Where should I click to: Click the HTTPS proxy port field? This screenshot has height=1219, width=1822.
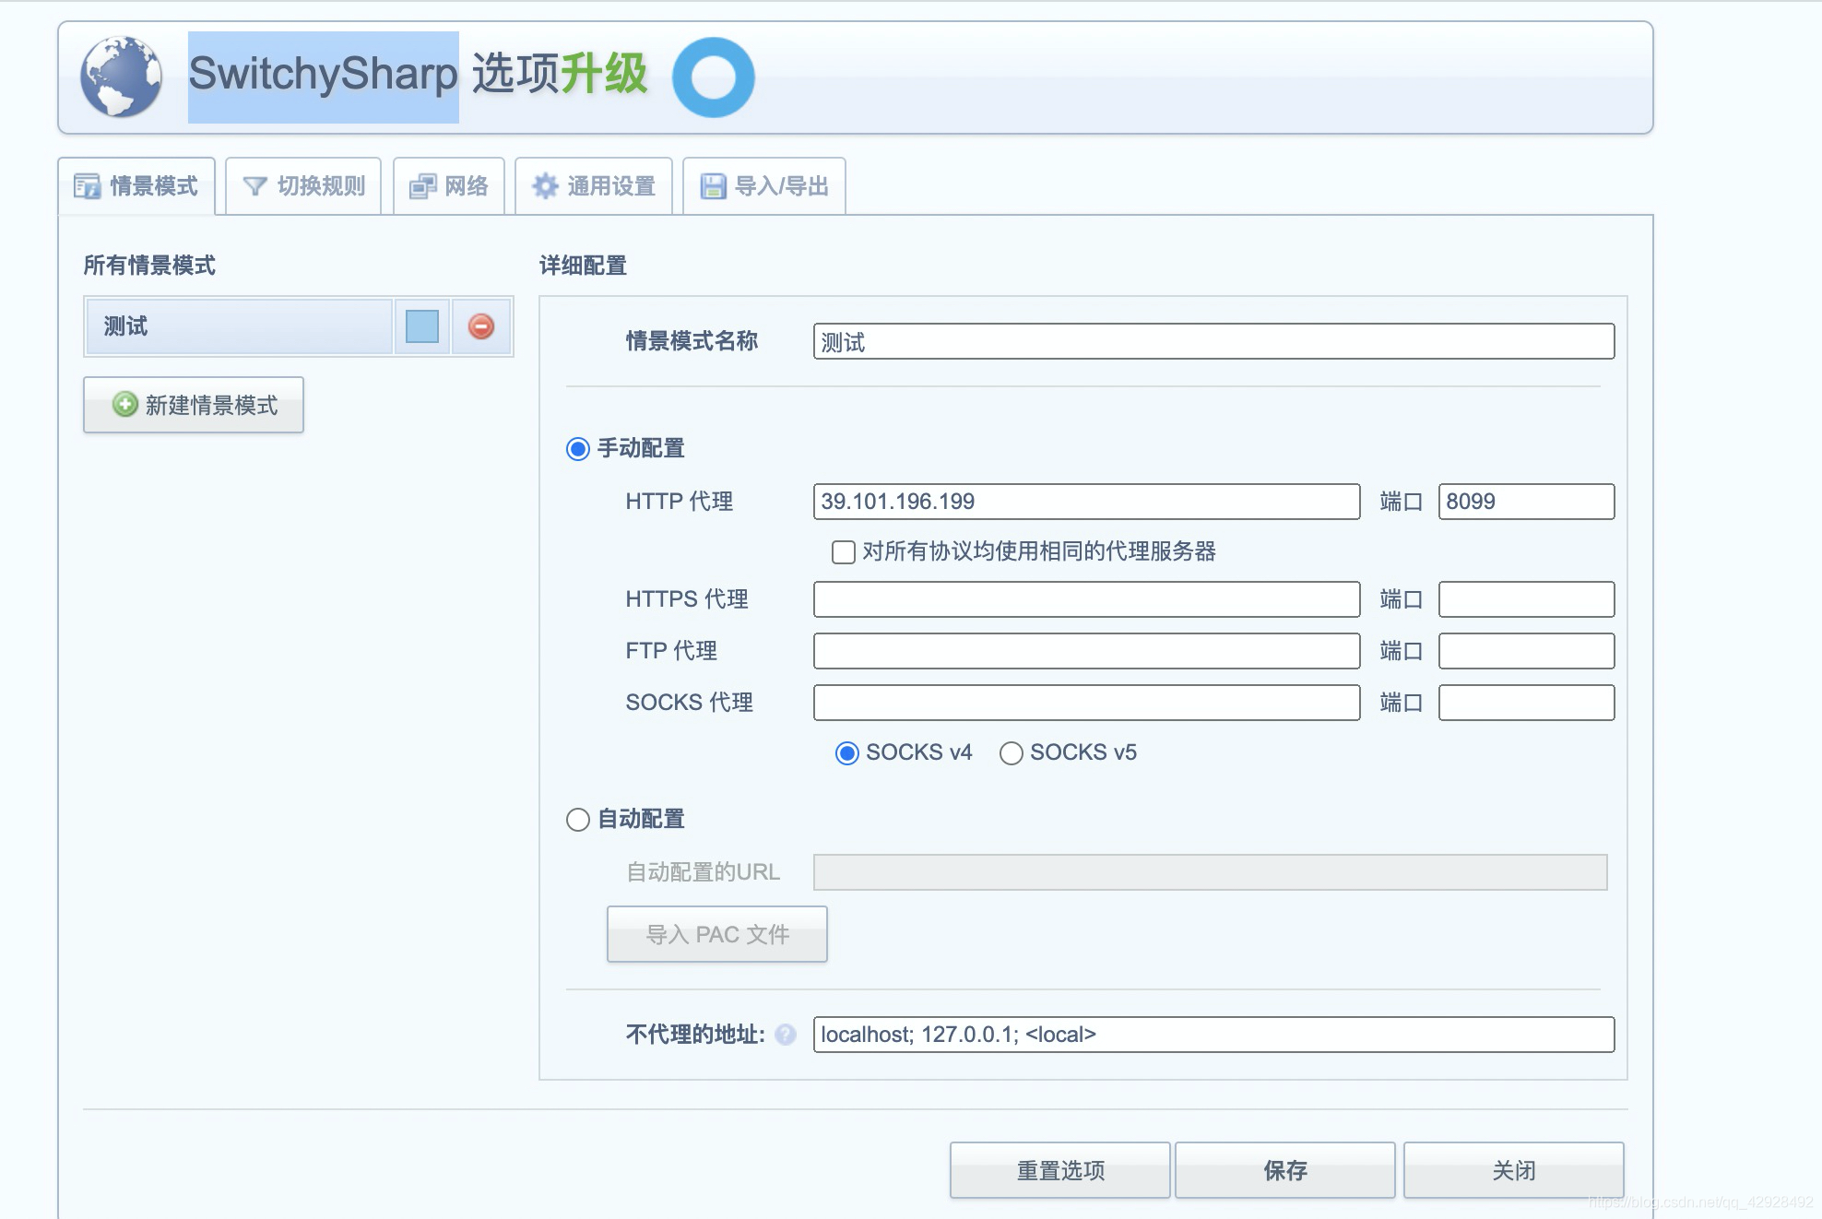click(x=1526, y=599)
